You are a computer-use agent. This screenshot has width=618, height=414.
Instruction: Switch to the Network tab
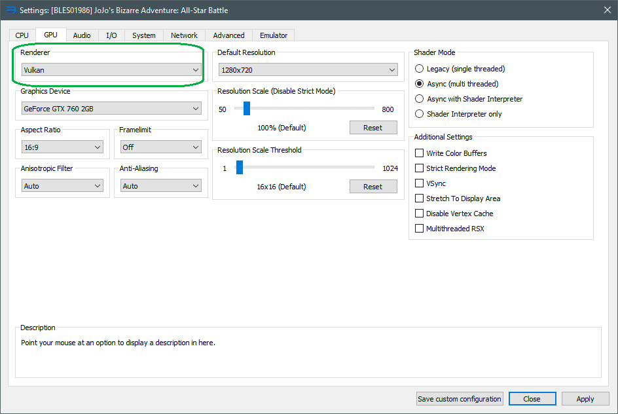(184, 35)
